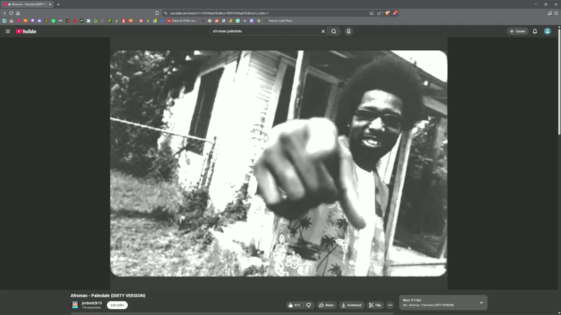The width and height of the screenshot is (561, 315).
Task: Download the video
Action: point(352,305)
